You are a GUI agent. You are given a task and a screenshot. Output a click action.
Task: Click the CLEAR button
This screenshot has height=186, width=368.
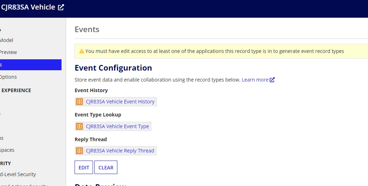coord(106,168)
